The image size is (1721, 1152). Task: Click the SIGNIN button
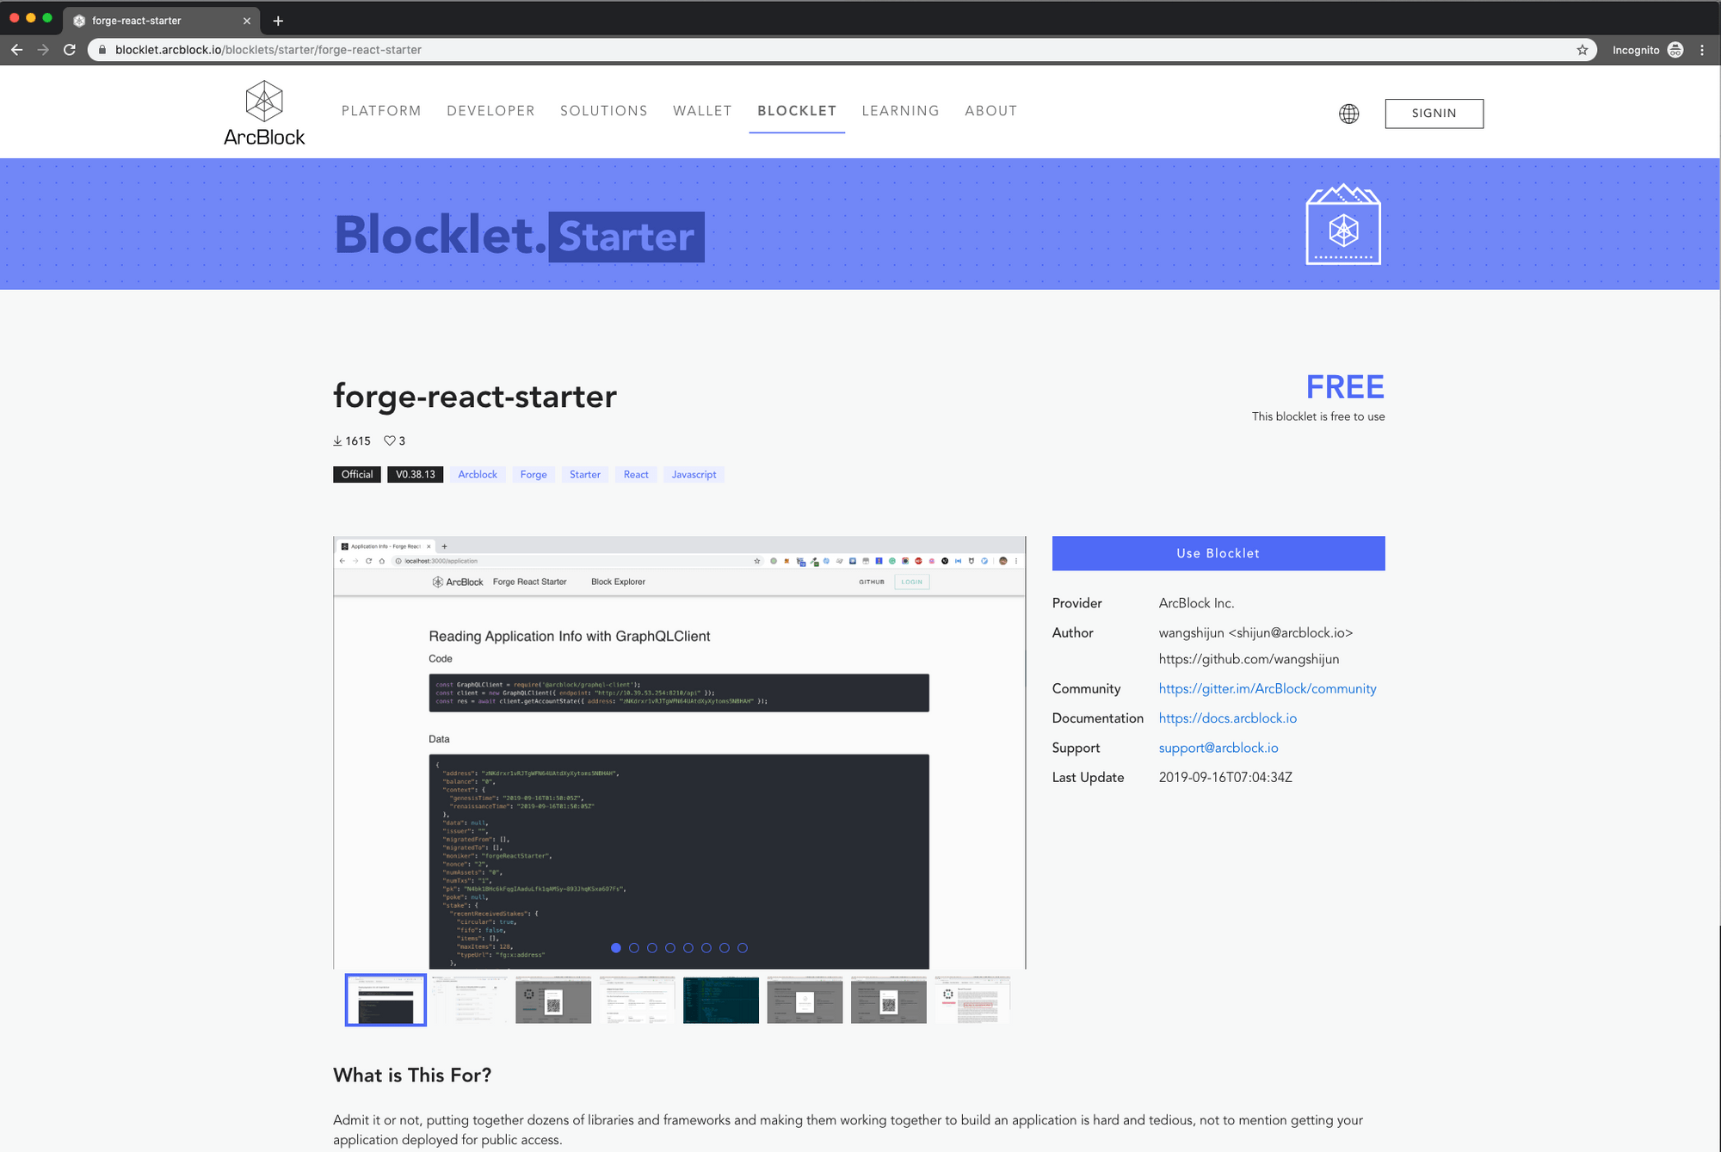(x=1434, y=113)
